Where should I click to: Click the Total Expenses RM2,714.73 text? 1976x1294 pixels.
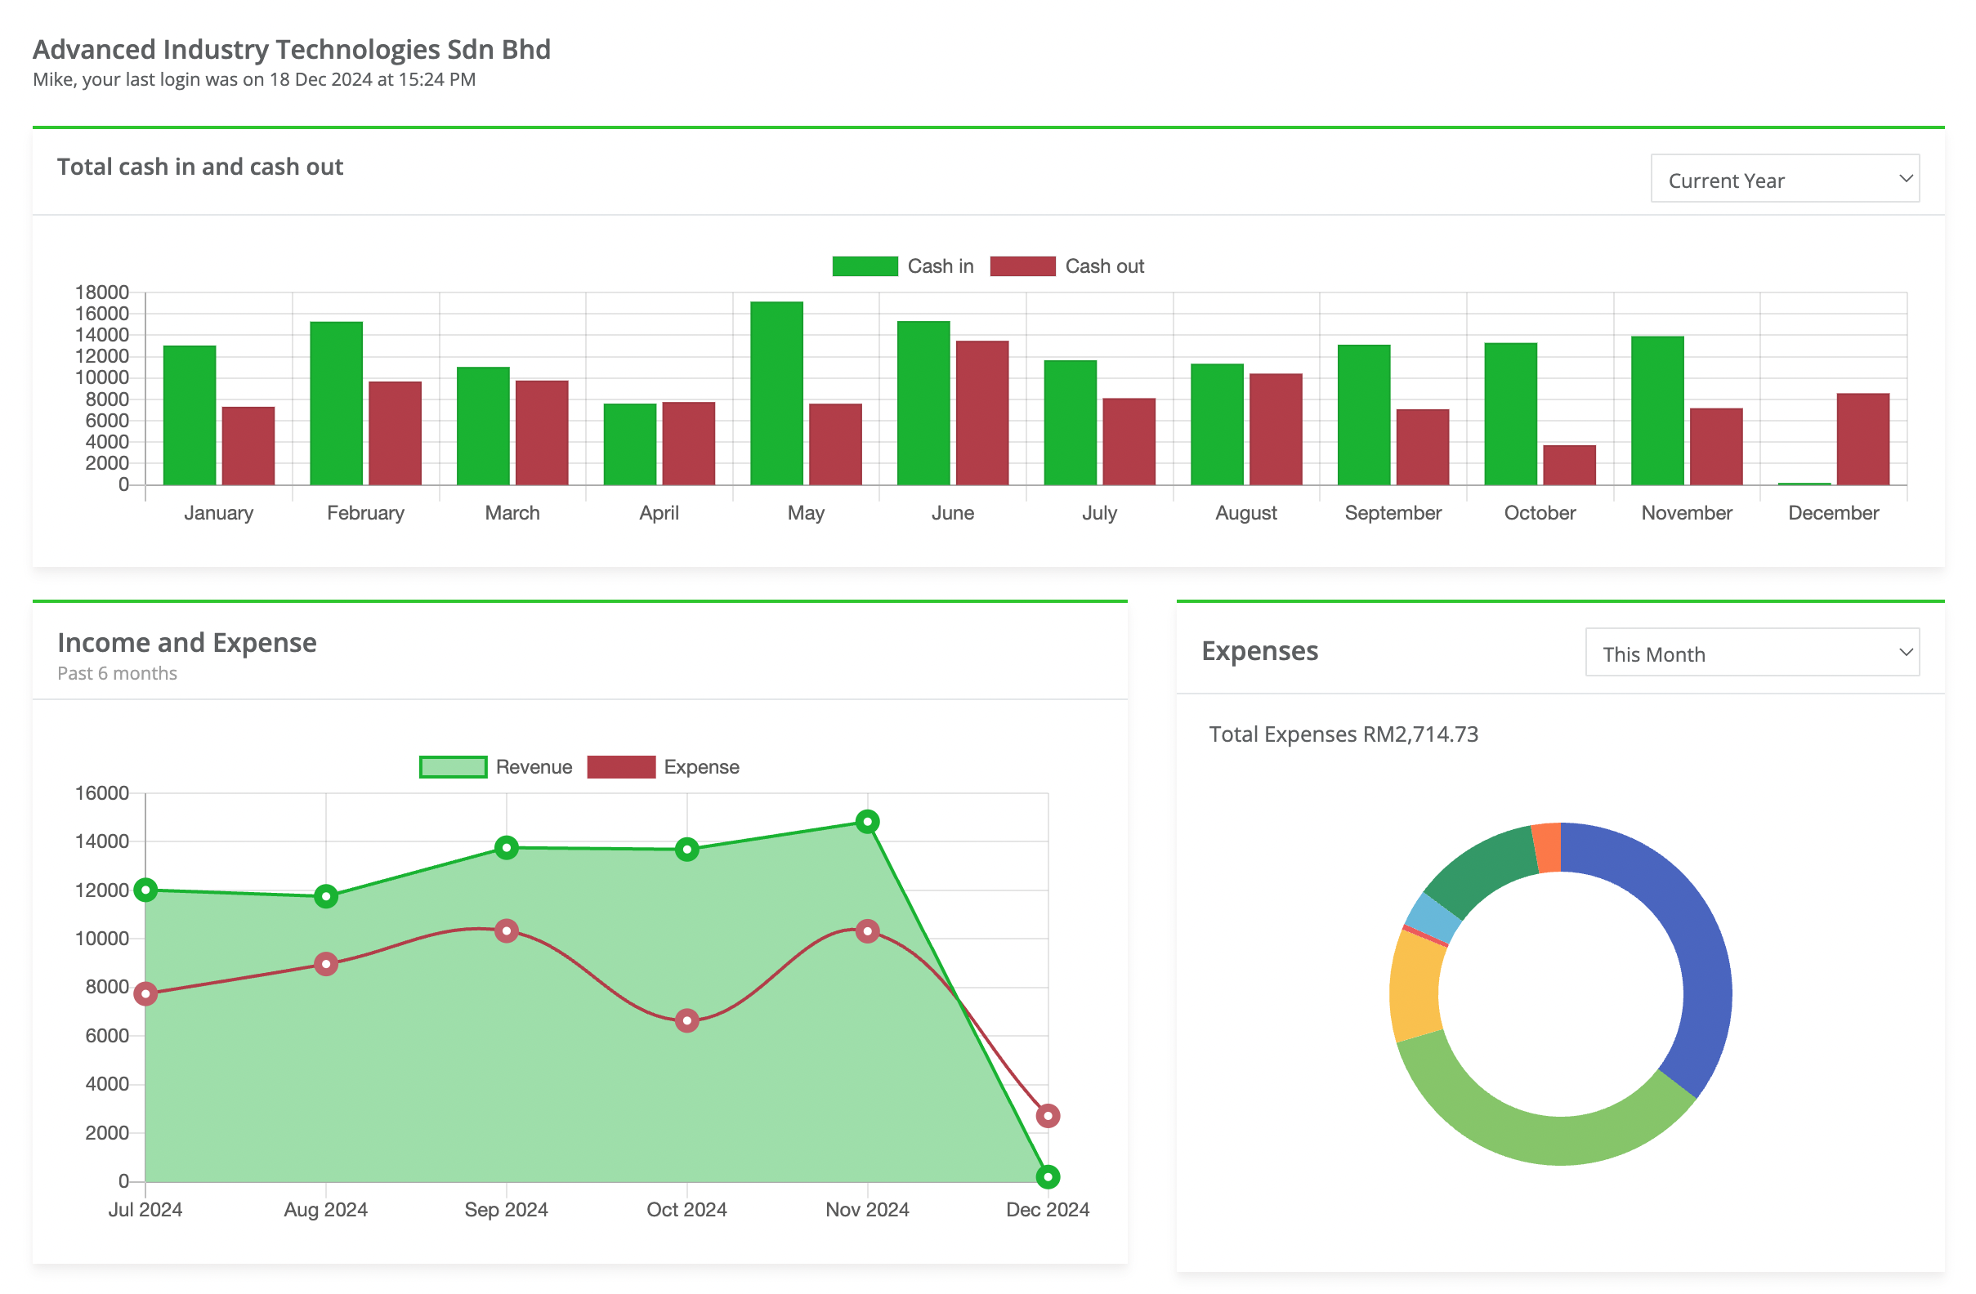tap(1343, 734)
